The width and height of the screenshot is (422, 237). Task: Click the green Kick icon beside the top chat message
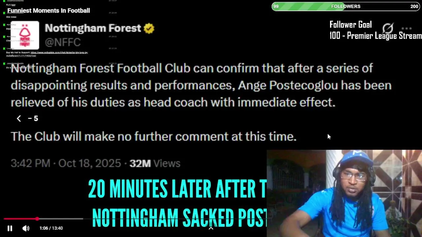pyautogui.click(x=4, y=1)
